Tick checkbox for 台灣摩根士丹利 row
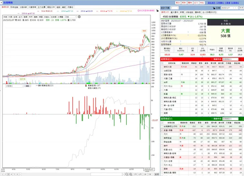Screen dimensions: 244x176 click(162, 126)
